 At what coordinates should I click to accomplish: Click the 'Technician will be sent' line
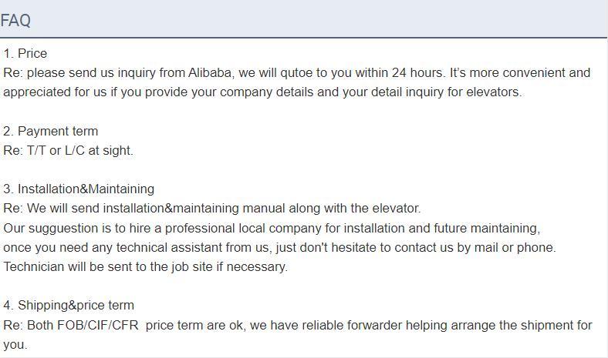[145, 266]
